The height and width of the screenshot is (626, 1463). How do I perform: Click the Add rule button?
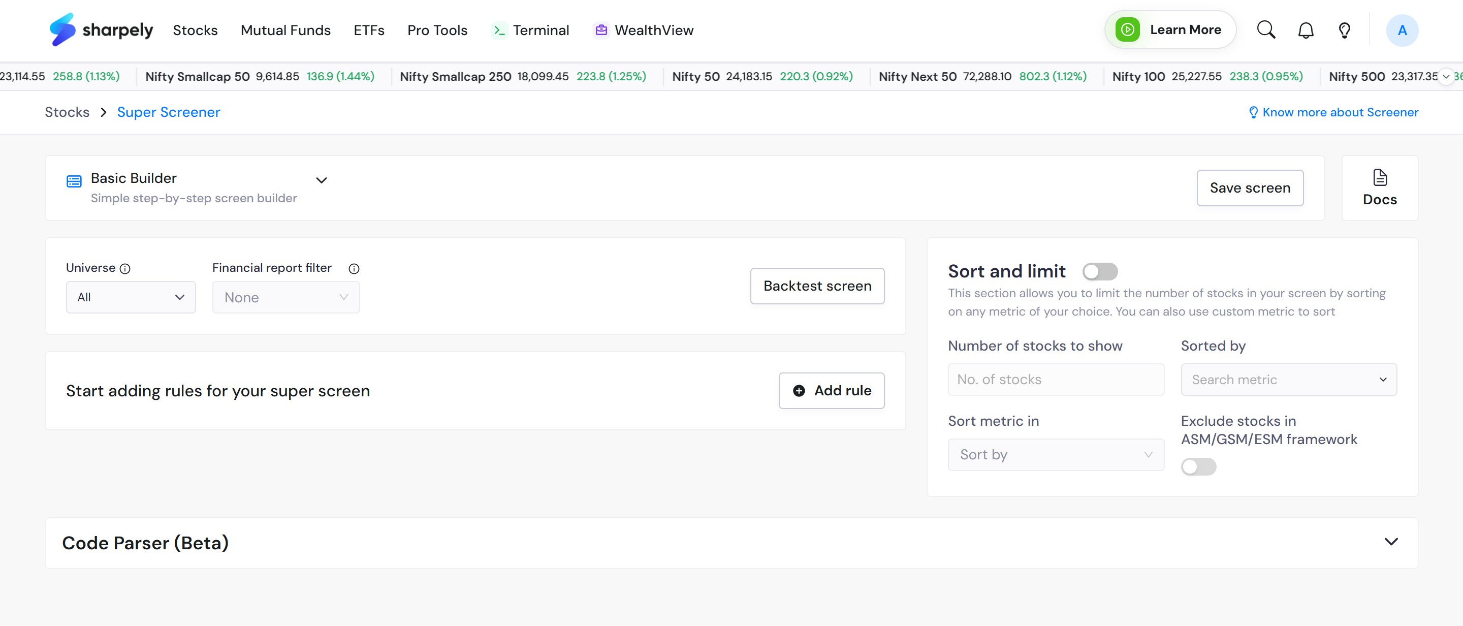[831, 391]
